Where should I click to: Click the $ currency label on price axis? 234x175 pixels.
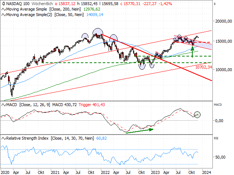215,4
